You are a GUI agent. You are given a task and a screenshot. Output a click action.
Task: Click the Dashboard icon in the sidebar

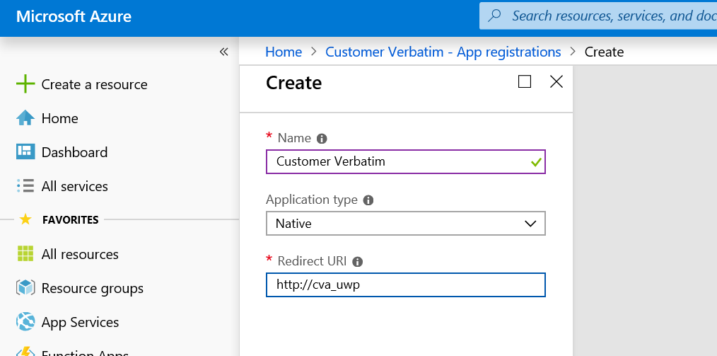pyautogui.click(x=25, y=152)
